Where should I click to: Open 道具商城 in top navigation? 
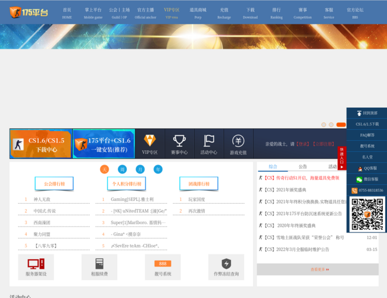(198, 13)
